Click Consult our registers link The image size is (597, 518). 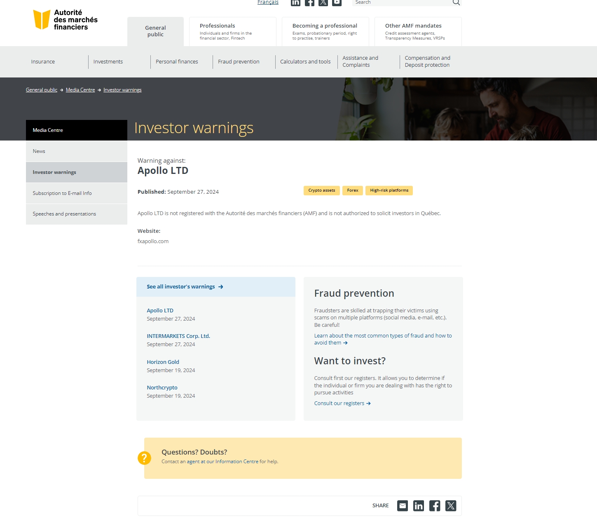342,403
